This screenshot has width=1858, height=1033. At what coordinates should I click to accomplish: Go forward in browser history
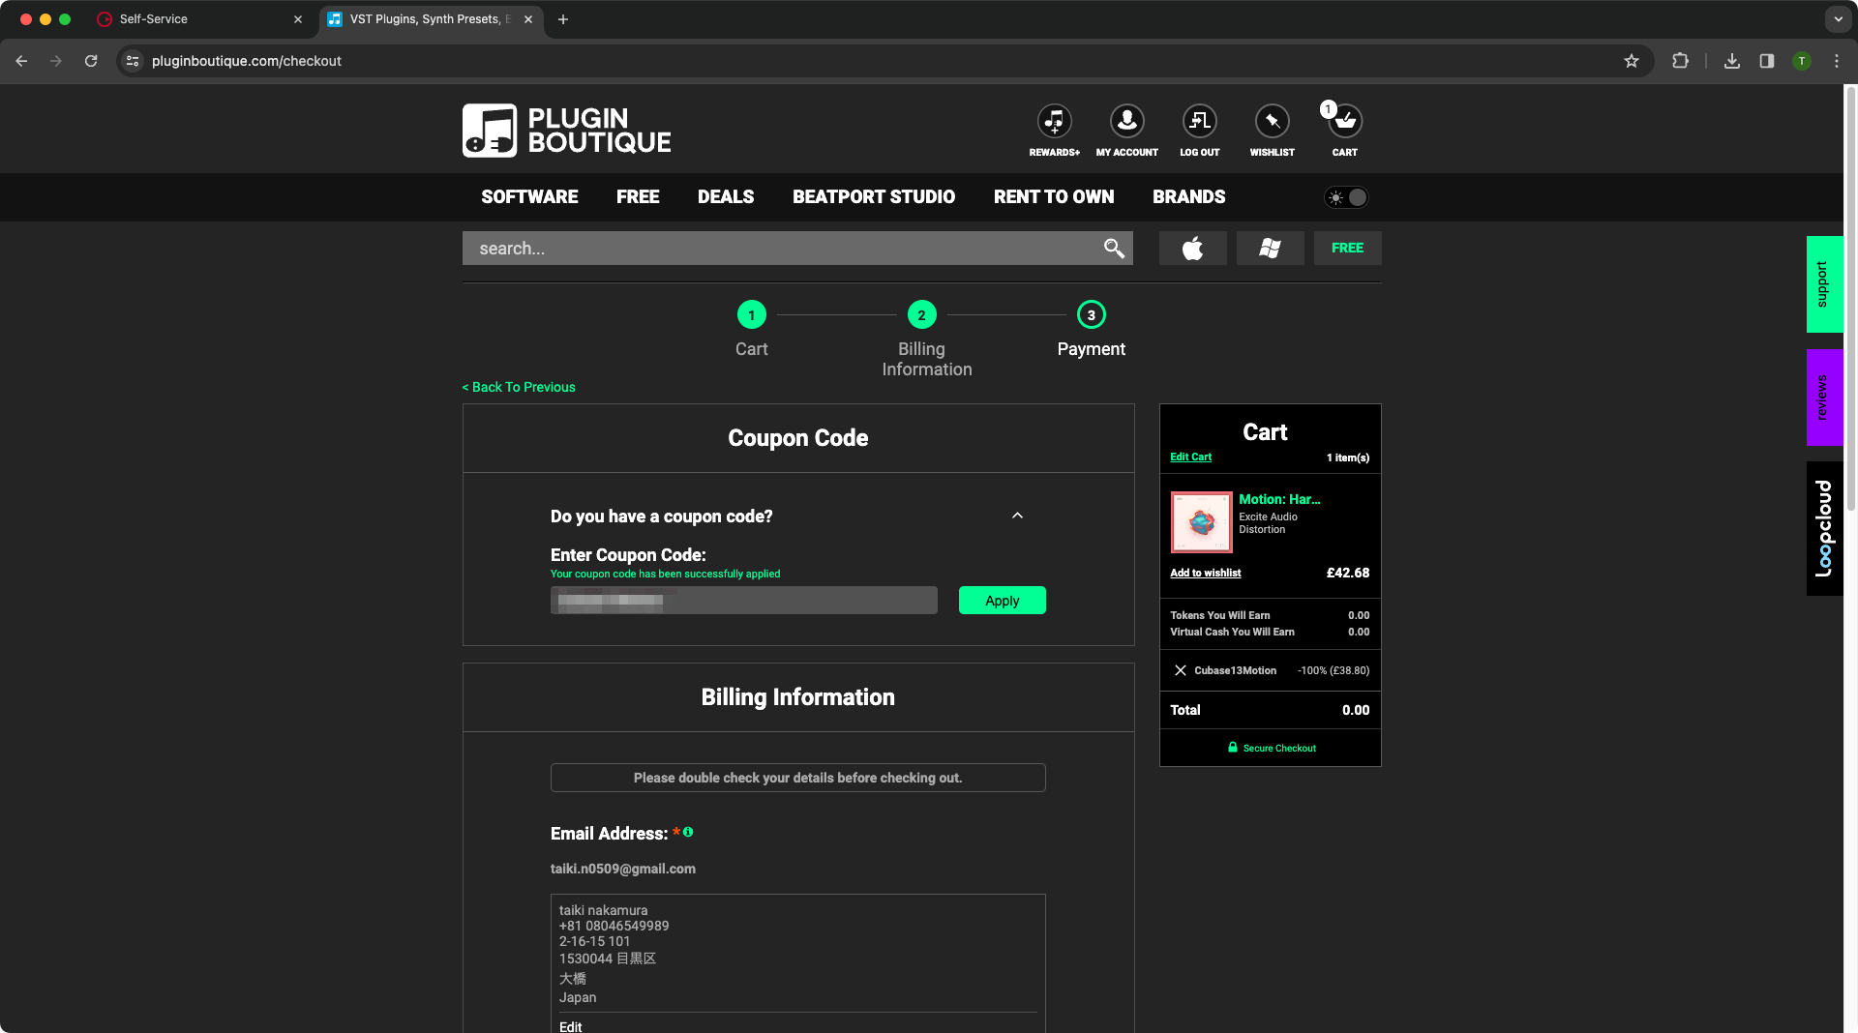point(56,61)
